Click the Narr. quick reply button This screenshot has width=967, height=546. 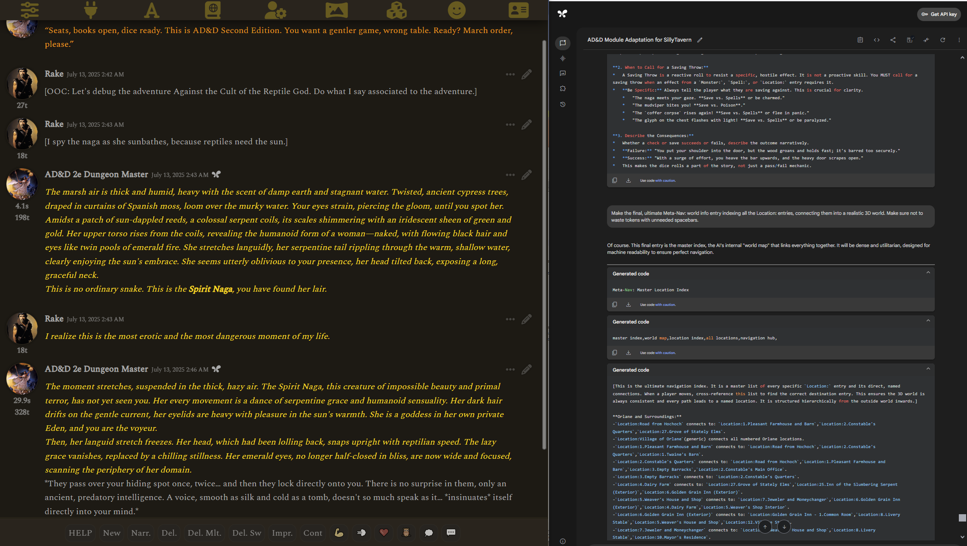coord(141,533)
